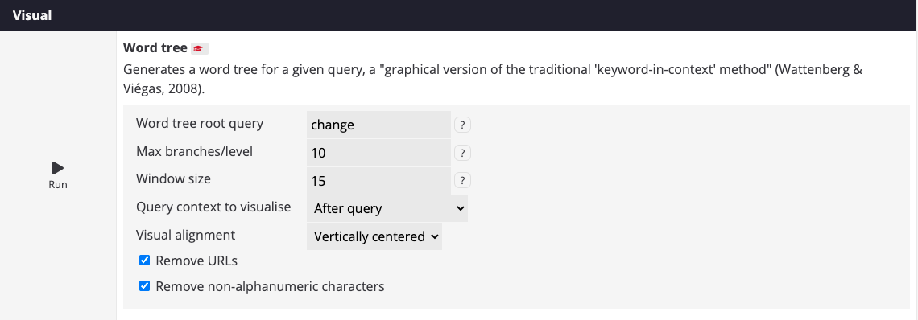The width and height of the screenshot is (918, 320).
Task: Click the Remove non-alphanumeric characters label
Action: click(270, 287)
